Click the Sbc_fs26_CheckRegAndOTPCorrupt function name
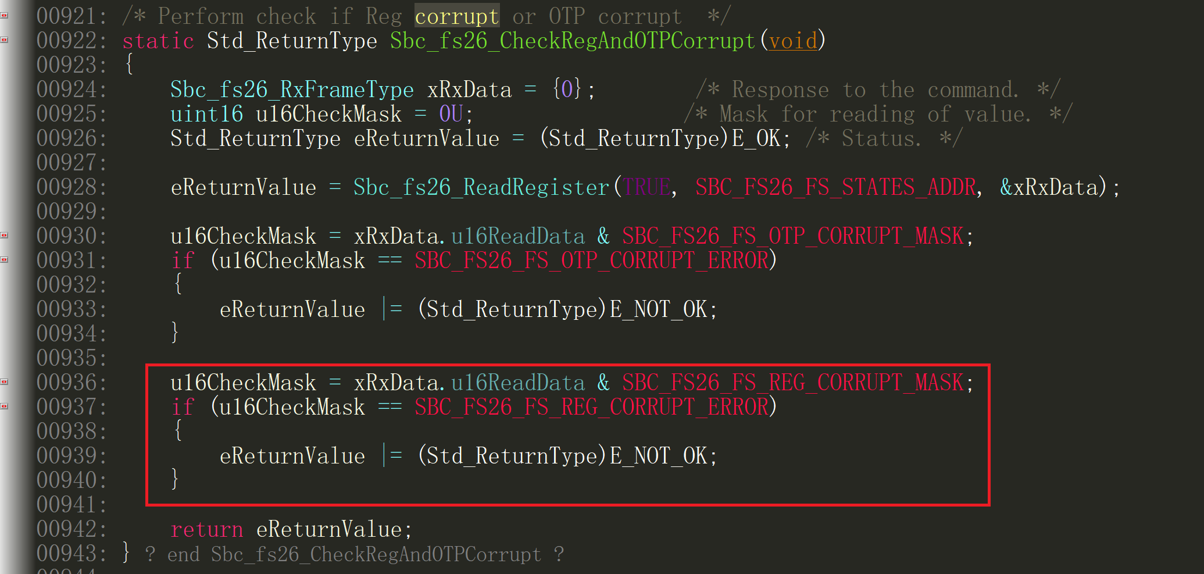Image resolution: width=1204 pixels, height=574 pixels. tap(570, 40)
